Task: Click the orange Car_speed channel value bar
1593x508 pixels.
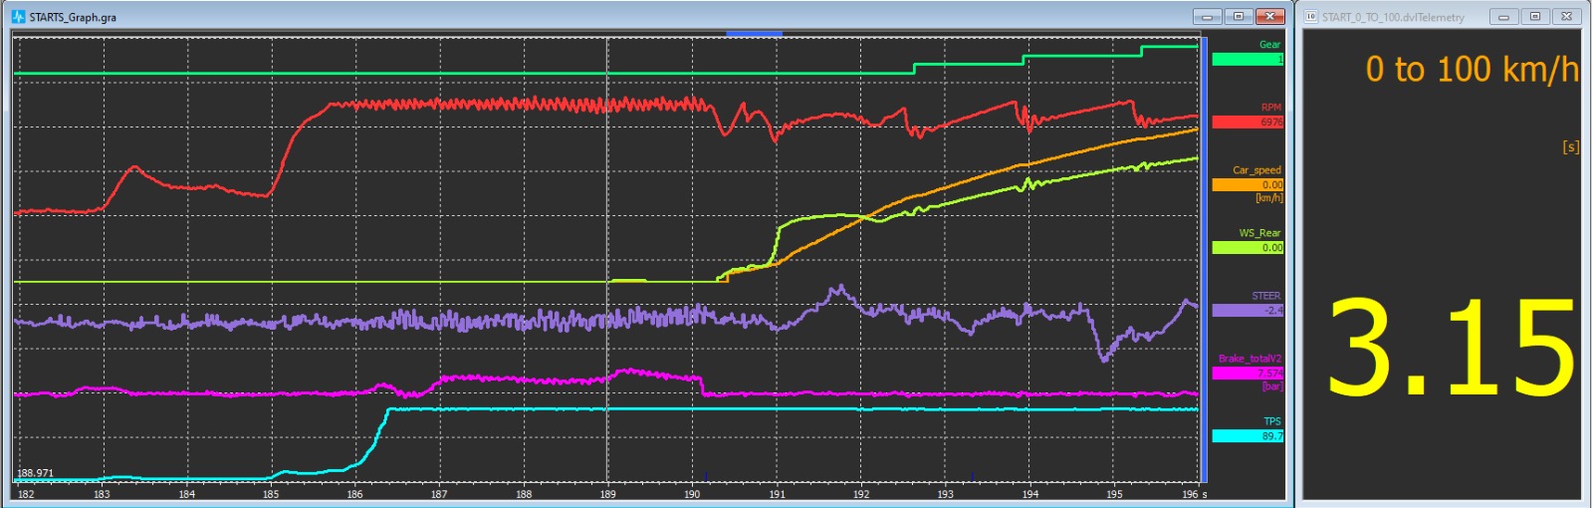Action: (1247, 185)
